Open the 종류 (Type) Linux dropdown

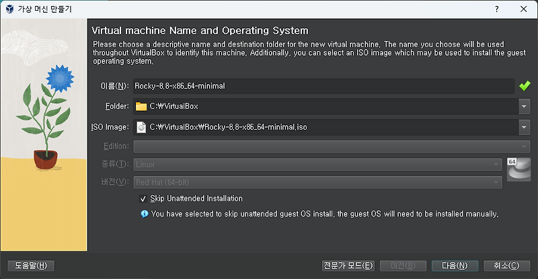317,163
